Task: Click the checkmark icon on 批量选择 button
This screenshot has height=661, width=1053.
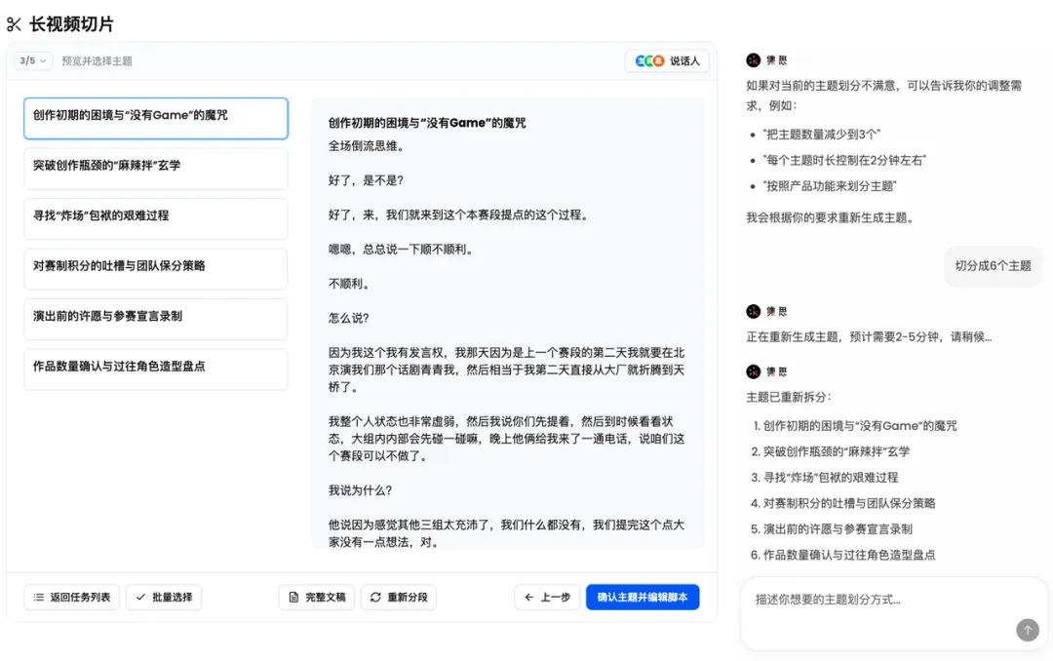Action: 139,597
